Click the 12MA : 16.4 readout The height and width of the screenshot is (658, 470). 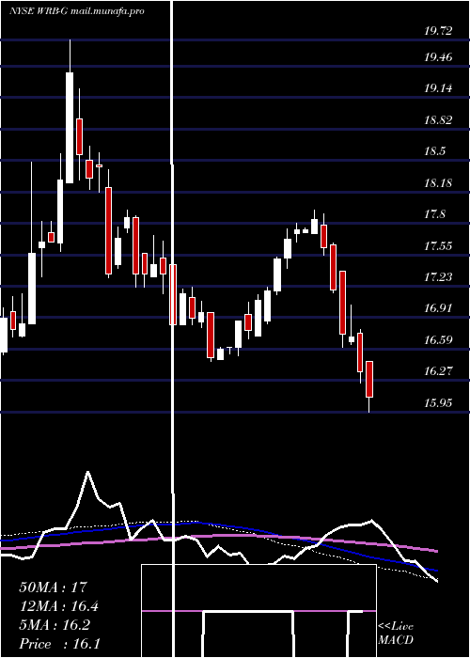click(59, 606)
